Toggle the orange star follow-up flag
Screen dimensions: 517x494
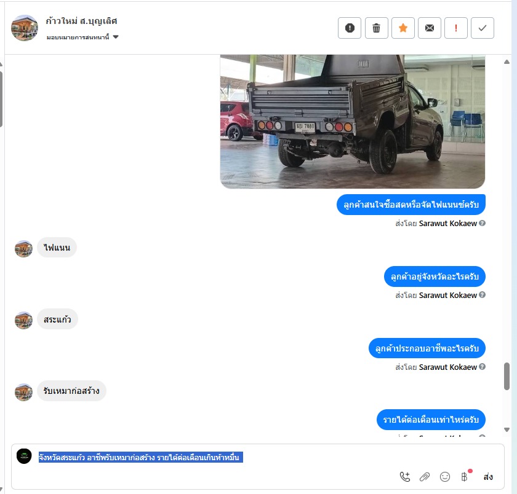click(403, 28)
